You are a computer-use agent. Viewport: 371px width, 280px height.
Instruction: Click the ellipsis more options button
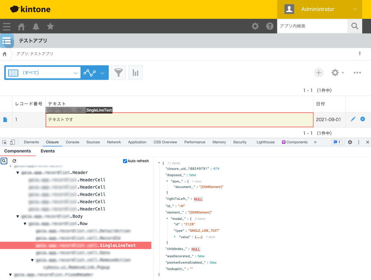[357, 72]
